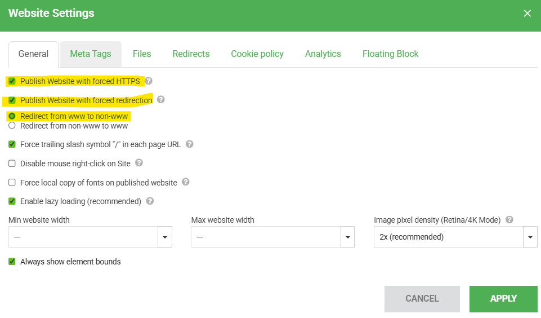This screenshot has height=318, width=541.
Task: Close the Website Settings dialog
Action: coord(527,13)
